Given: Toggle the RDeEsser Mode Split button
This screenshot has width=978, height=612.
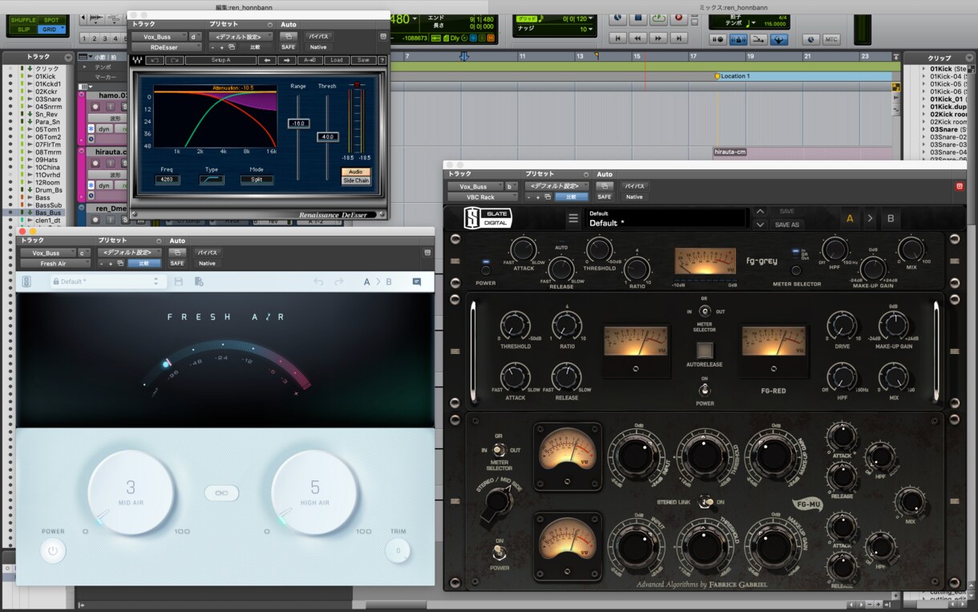Looking at the screenshot, I should coord(257,180).
